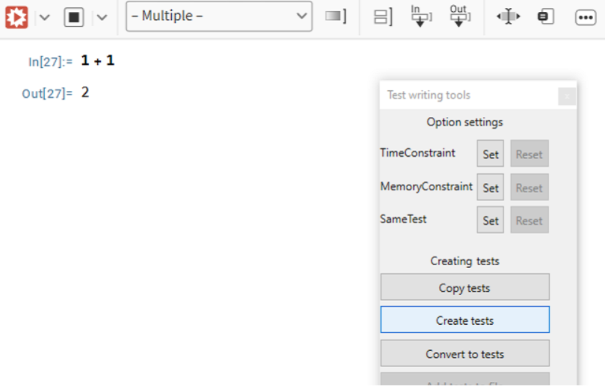Screen dimensions: 605x387
Task: Click the Convert to tests button
Action: 464,353
